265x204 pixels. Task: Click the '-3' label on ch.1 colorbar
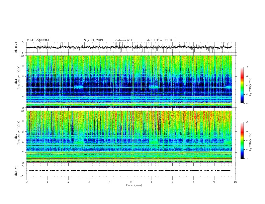pyautogui.click(x=247, y=67)
